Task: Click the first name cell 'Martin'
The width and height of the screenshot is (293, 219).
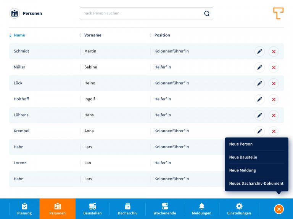Action: click(x=90, y=51)
